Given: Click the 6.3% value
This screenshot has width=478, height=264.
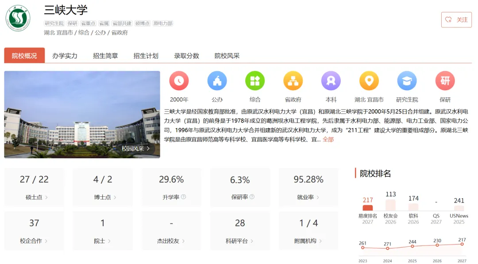Looking at the screenshot, I should click(x=240, y=180).
